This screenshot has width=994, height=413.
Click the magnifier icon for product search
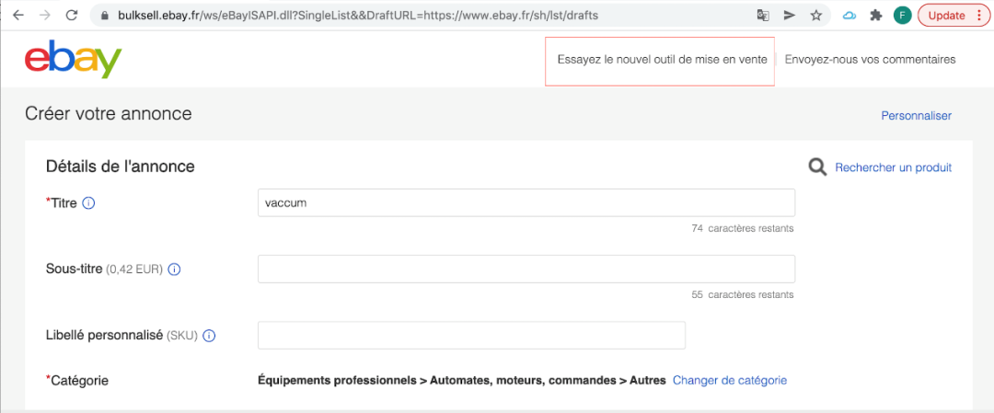(816, 167)
